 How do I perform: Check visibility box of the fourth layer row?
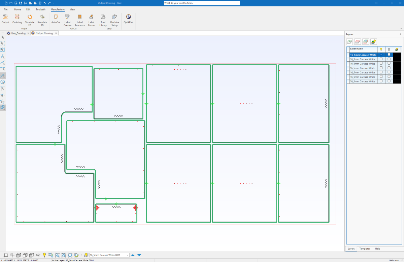[381, 68]
